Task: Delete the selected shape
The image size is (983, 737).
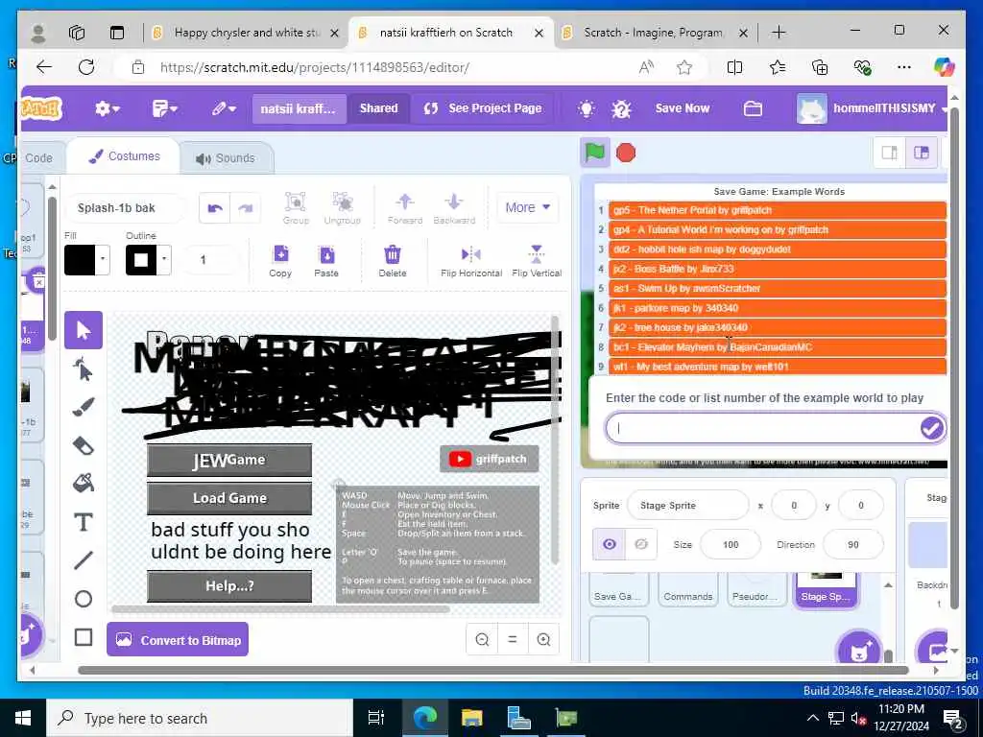Action: tap(393, 261)
